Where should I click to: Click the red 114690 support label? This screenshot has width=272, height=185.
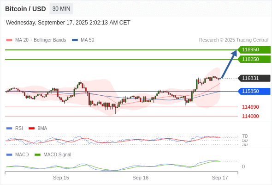pyautogui.click(x=250, y=107)
